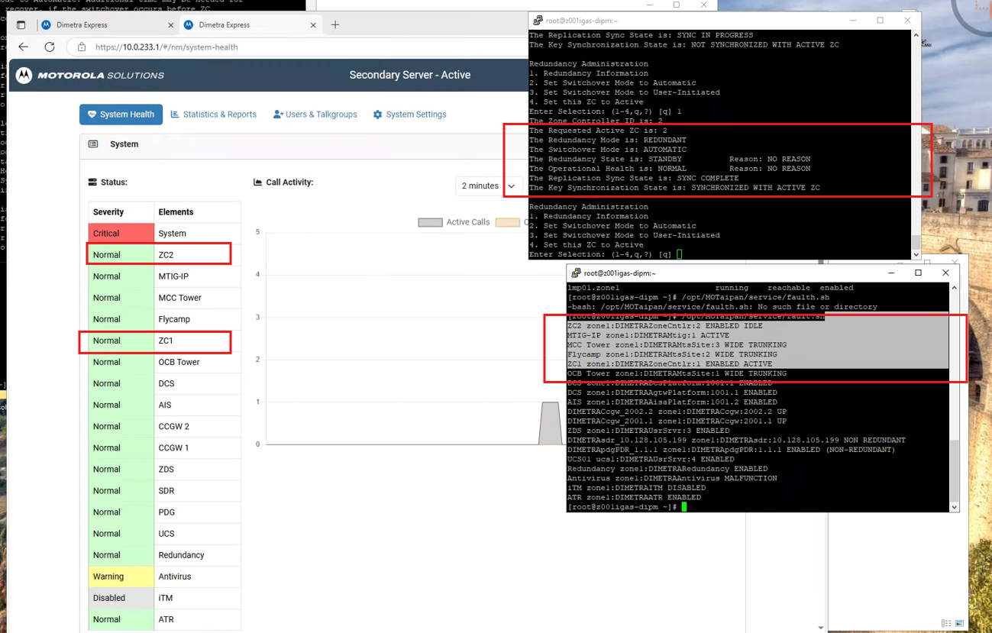Image resolution: width=992 pixels, height=633 pixels.
Task: Reload the page with refresh icon
Action: point(50,47)
